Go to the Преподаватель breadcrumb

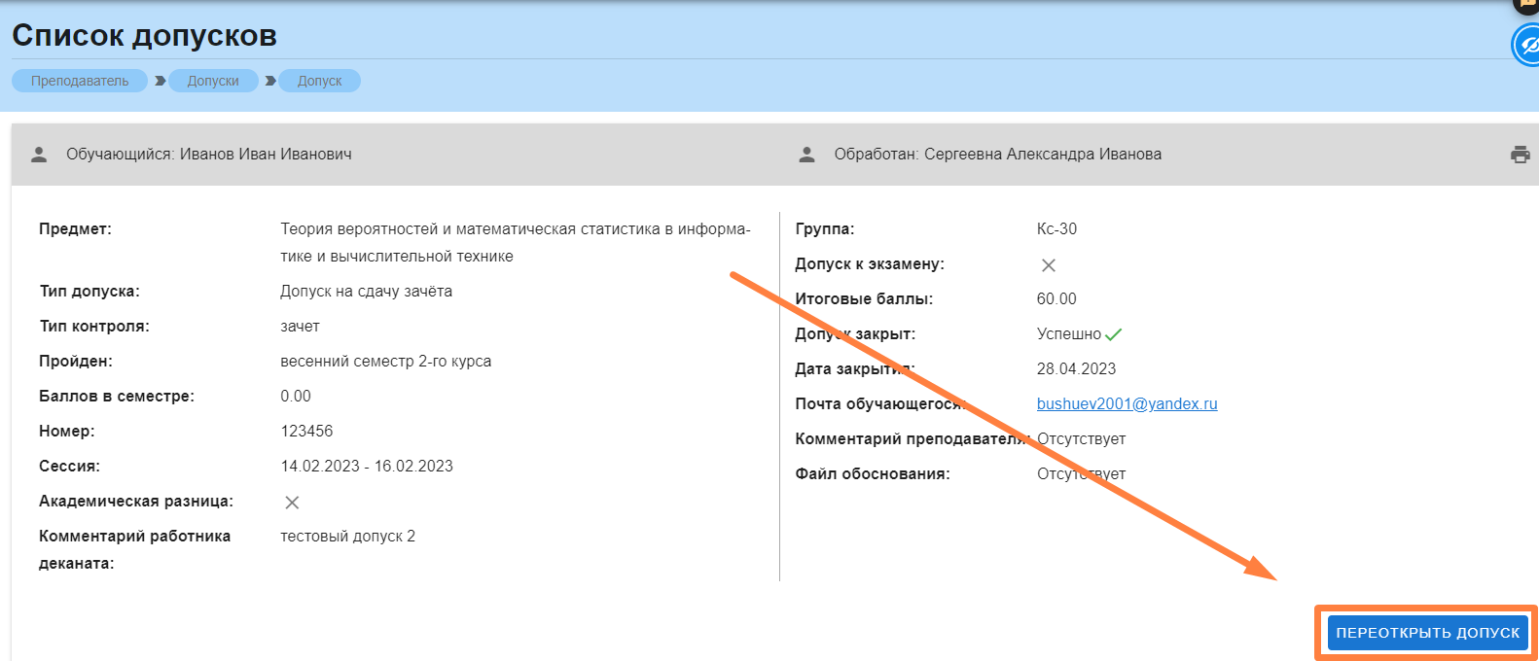(x=80, y=81)
